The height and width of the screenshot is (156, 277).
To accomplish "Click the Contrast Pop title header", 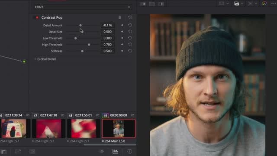I will pos(52,17).
